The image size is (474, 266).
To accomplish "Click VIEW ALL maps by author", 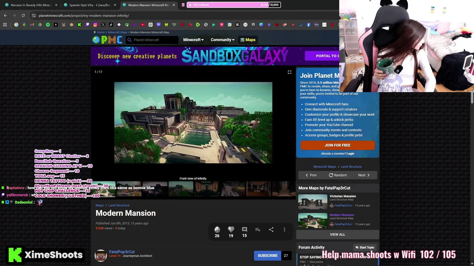I will [337, 235].
